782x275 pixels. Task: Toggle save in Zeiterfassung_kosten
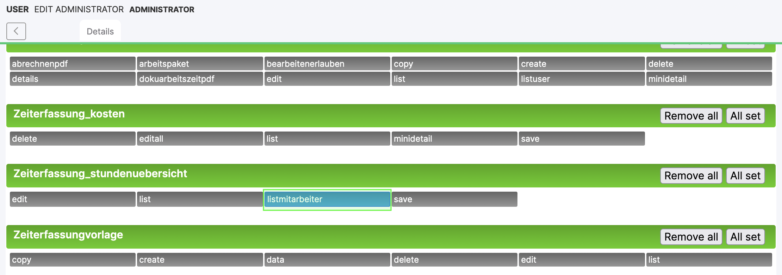pyautogui.click(x=581, y=139)
